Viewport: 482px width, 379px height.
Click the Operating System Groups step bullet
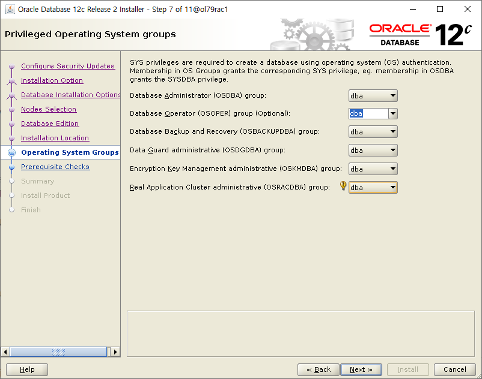(11, 152)
